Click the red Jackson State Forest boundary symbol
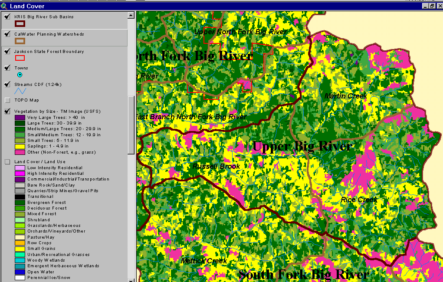Viewport: 443px width, 282px height. (x=20, y=58)
